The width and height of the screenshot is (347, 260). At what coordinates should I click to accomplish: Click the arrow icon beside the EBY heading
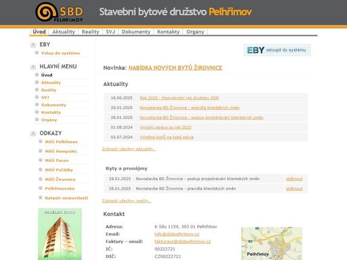pos(33,45)
